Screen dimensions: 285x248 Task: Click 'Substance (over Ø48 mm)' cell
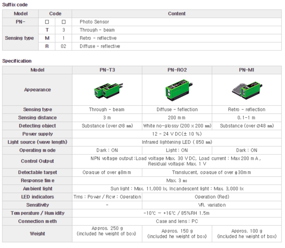pos(247,126)
